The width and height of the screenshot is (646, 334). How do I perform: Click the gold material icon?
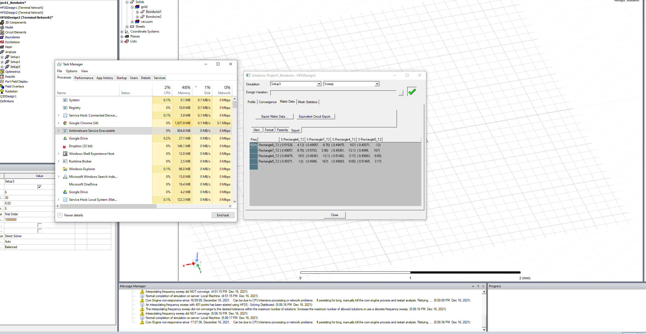tap(137, 7)
